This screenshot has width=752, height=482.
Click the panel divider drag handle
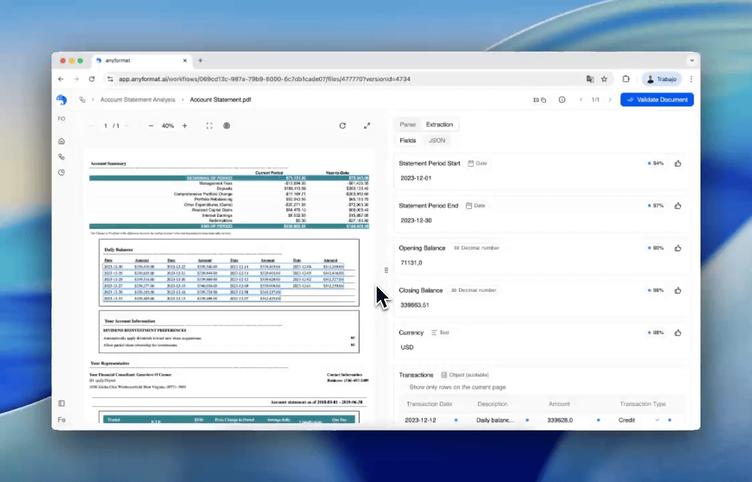tap(386, 270)
